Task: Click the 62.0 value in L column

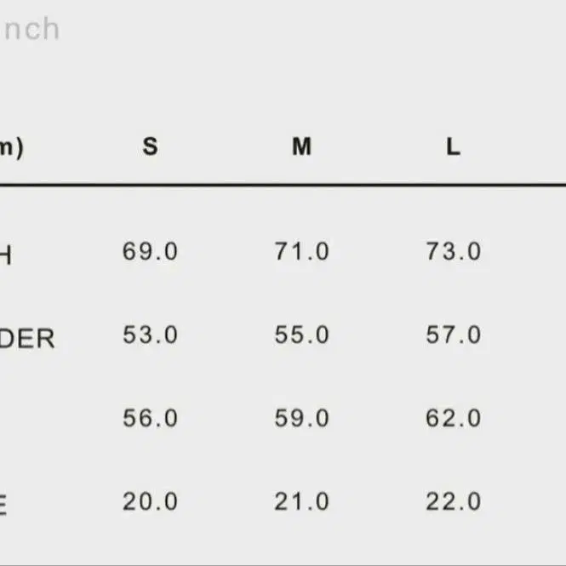Action: (x=454, y=418)
